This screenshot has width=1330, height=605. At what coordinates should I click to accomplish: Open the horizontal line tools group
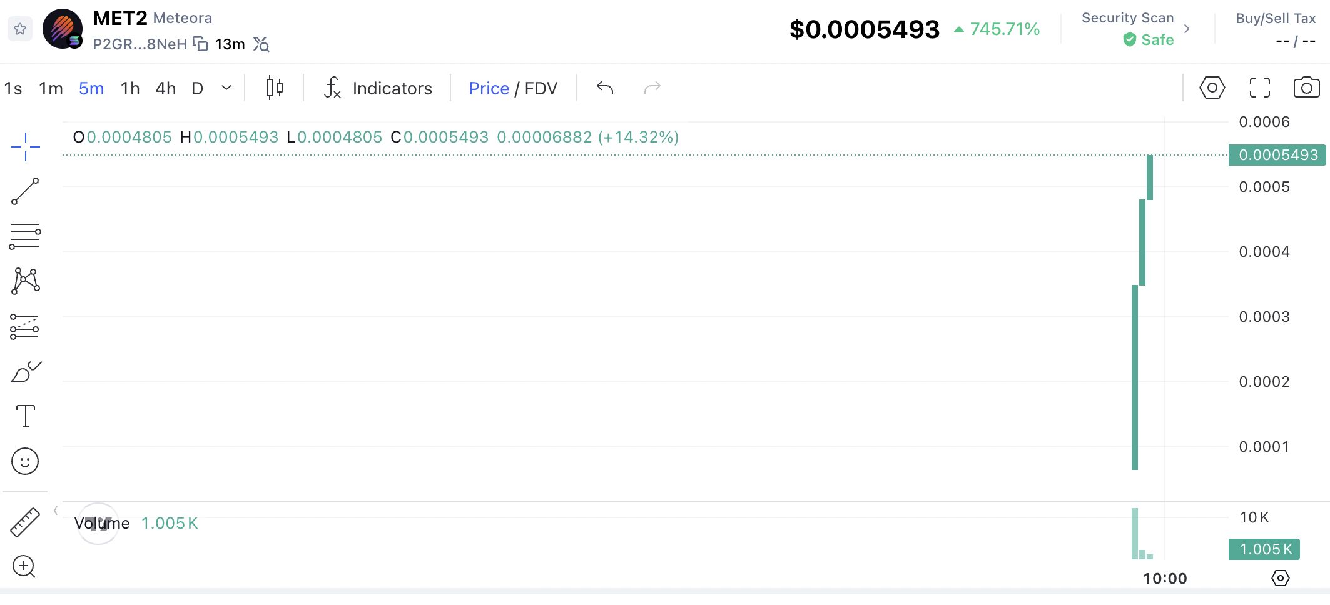pyautogui.click(x=24, y=235)
